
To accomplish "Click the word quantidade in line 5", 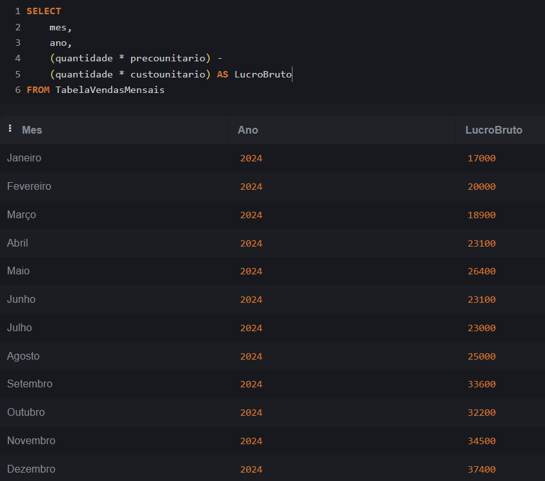I will pos(84,74).
